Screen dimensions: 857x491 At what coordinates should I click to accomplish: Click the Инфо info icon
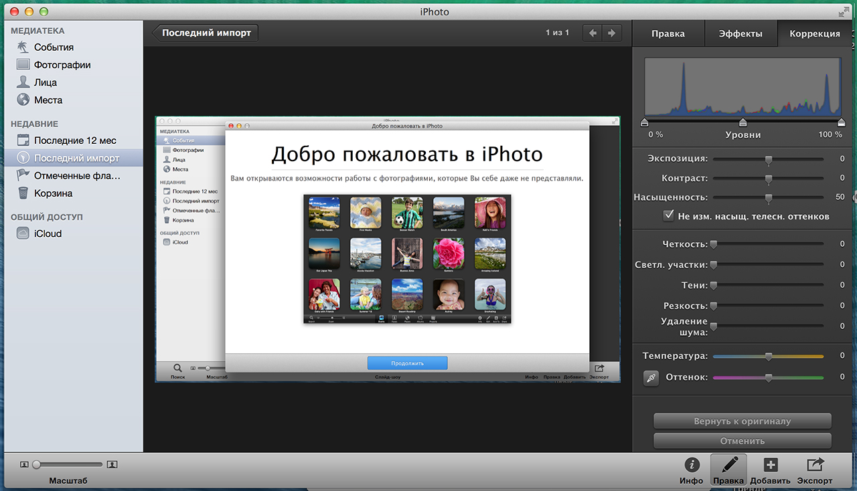691,466
